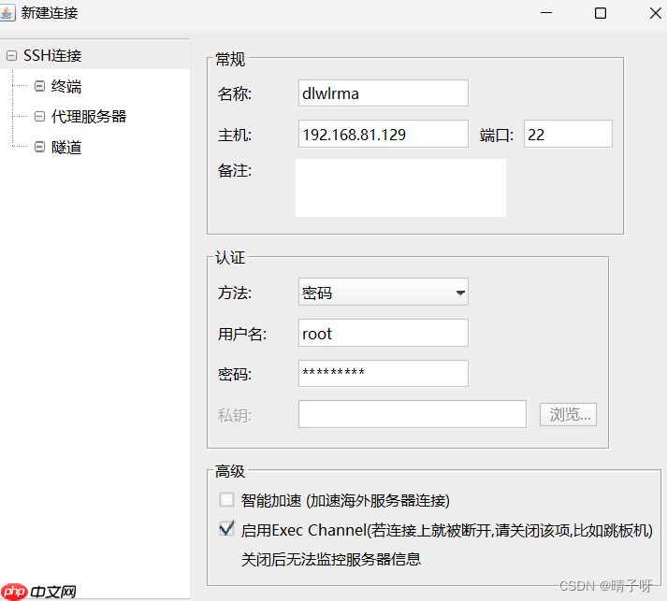The height and width of the screenshot is (601, 667).
Task: Select the 终端 tree item
Action: point(65,86)
